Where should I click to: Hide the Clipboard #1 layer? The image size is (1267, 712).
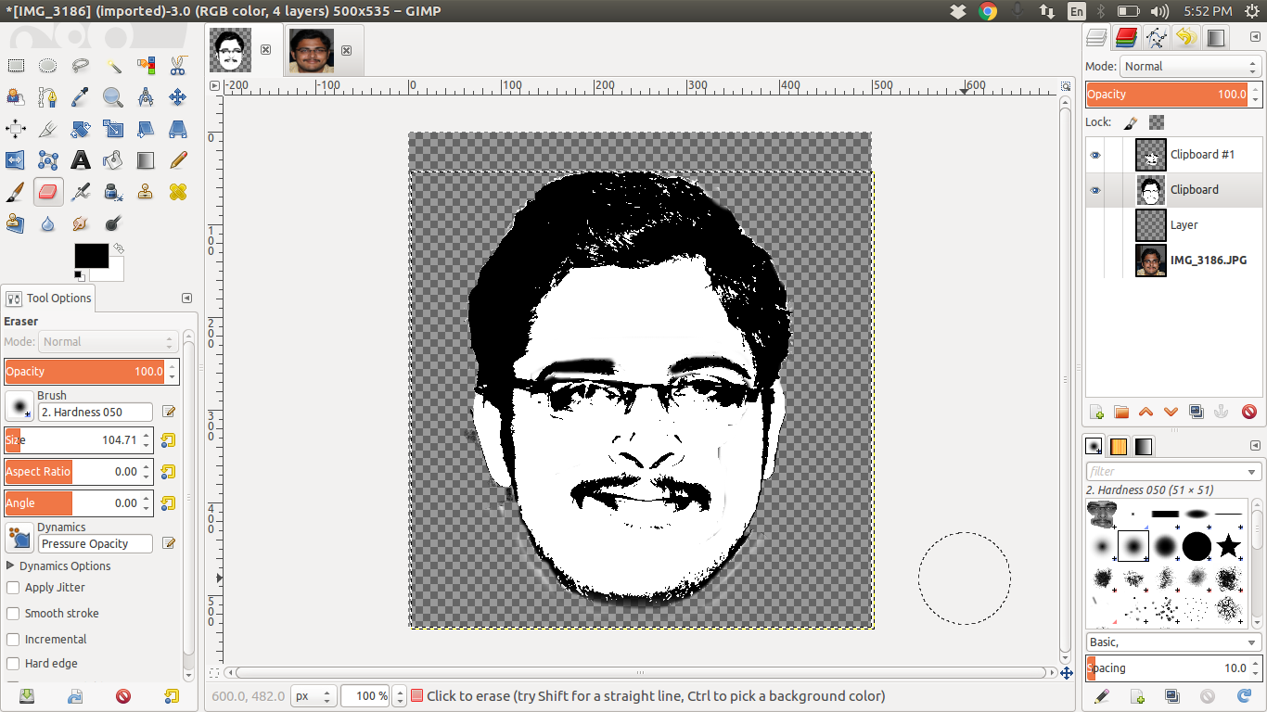click(x=1095, y=155)
